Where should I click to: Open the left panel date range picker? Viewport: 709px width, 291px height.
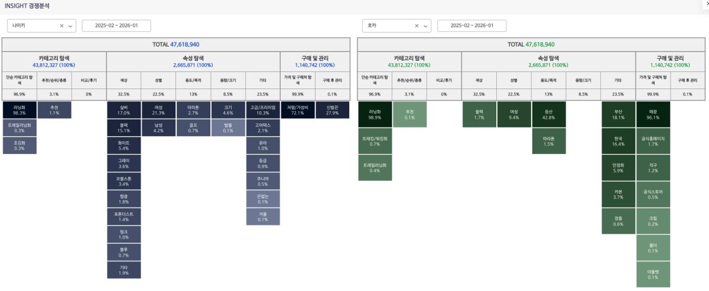(116, 26)
